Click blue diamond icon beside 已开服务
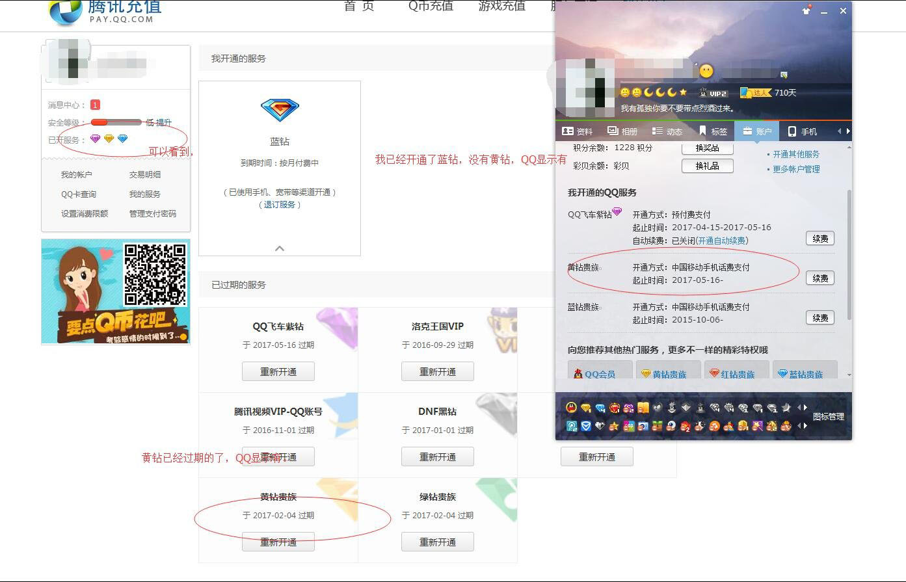 tap(123, 139)
